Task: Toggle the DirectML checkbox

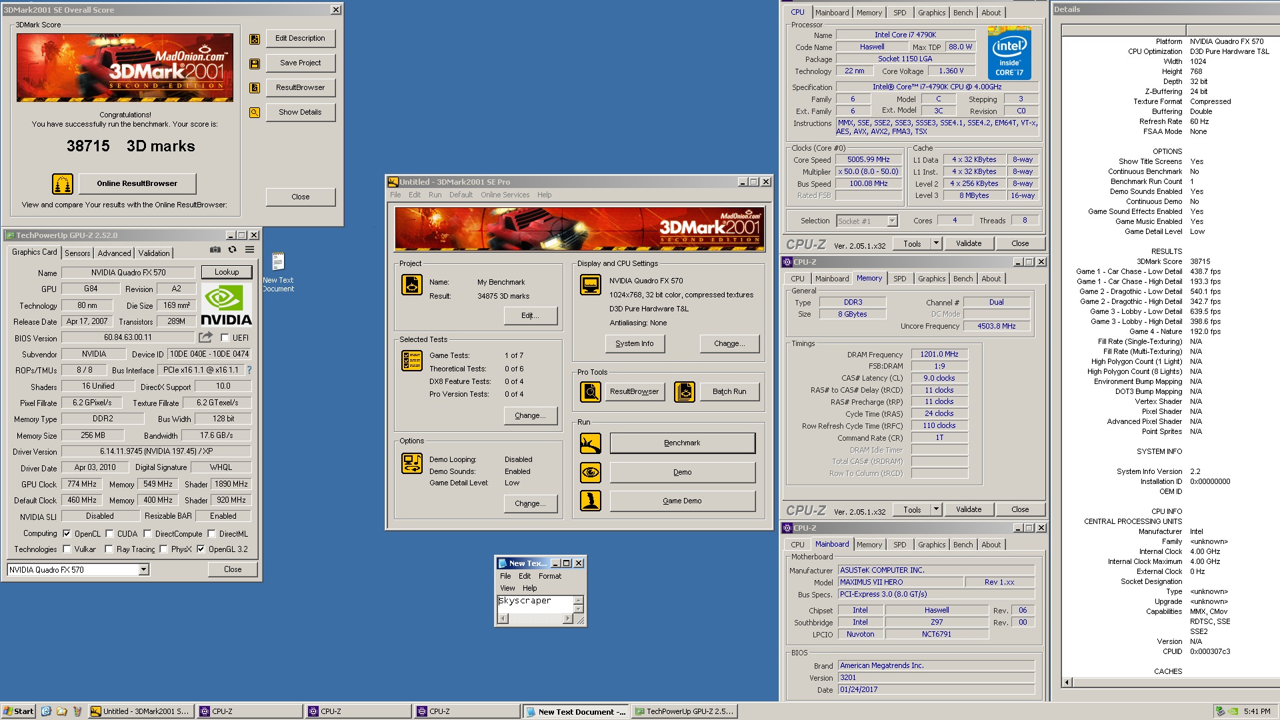Action: point(211,534)
